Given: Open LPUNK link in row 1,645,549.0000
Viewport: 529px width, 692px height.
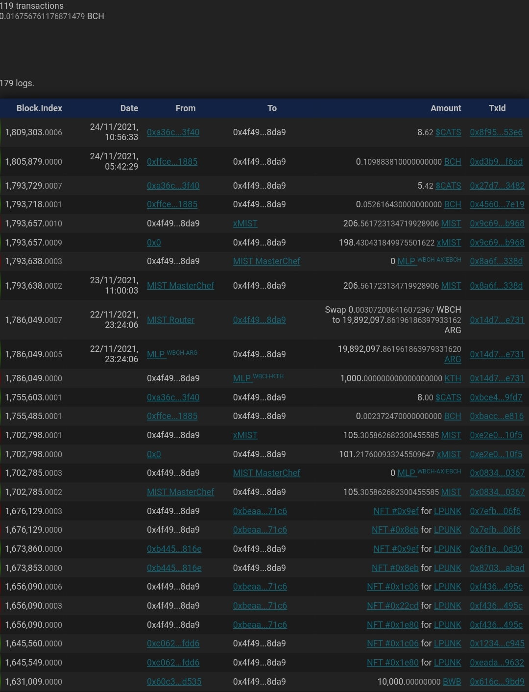Looking at the screenshot, I should coord(448,663).
